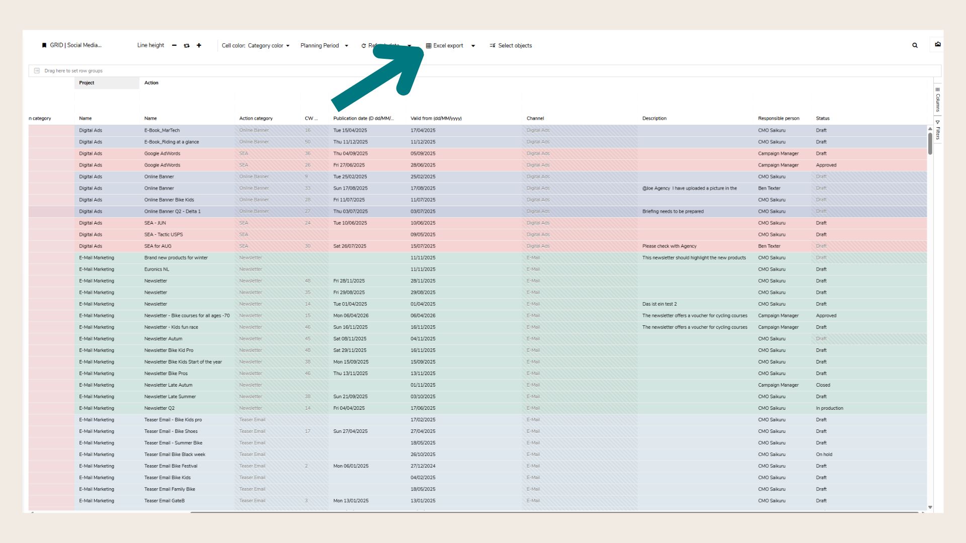Screen dimensions: 966x543
Task: Decrease line height with minus icon
Action: [x=174, y=45]
